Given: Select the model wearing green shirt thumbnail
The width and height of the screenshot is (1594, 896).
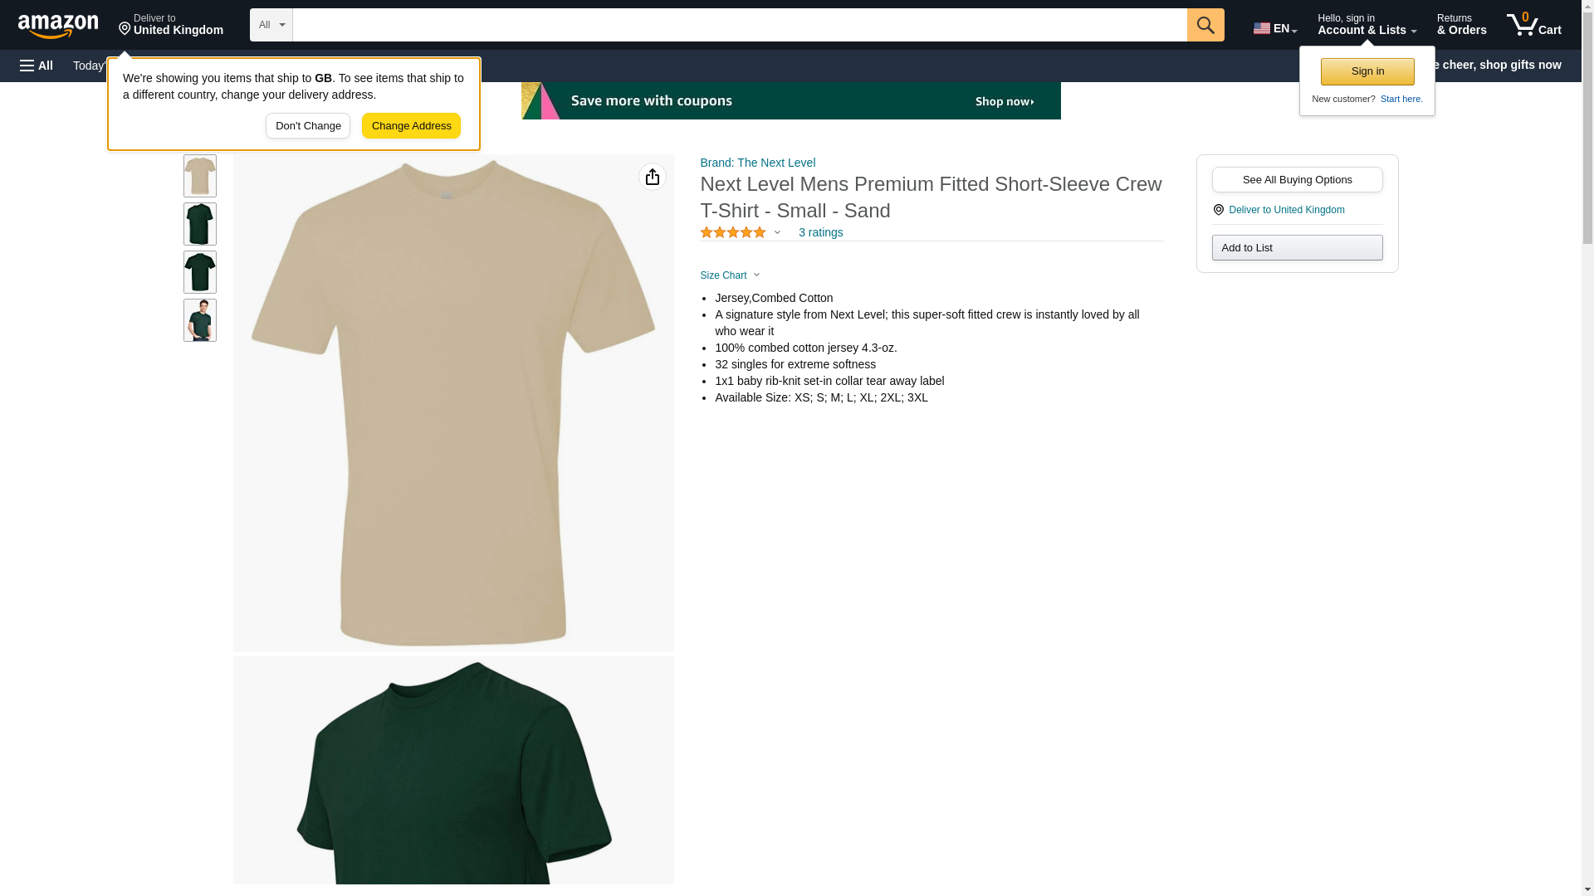Looking at the screenshot, I should (x=200, y=320).
